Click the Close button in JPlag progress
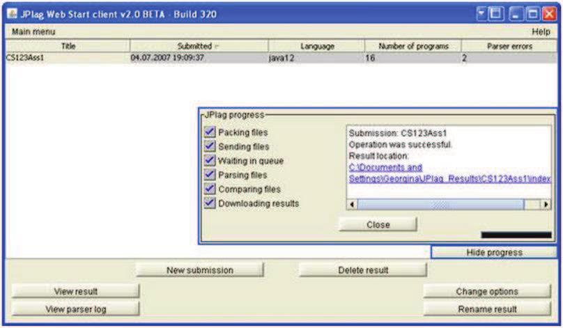 [x=378, y=224]
